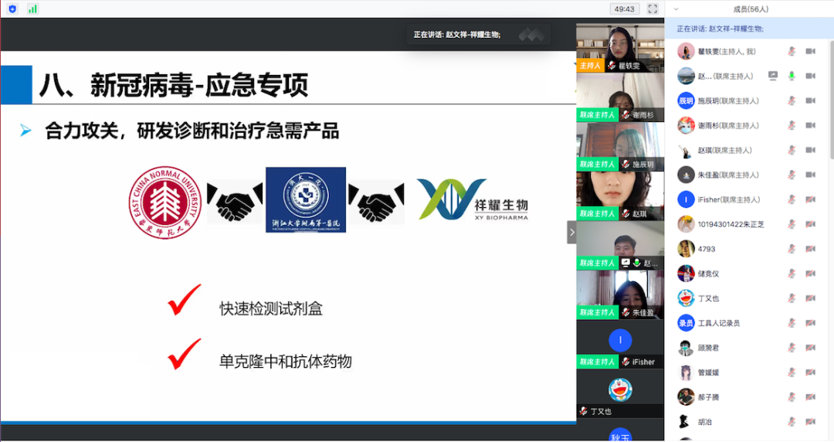Click 丁又也 muted microphone icon in list

[792, 298]
